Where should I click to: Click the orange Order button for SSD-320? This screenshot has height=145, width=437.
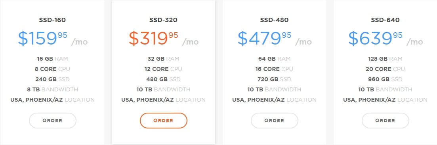pyautogui.click(x=163, y=121)
